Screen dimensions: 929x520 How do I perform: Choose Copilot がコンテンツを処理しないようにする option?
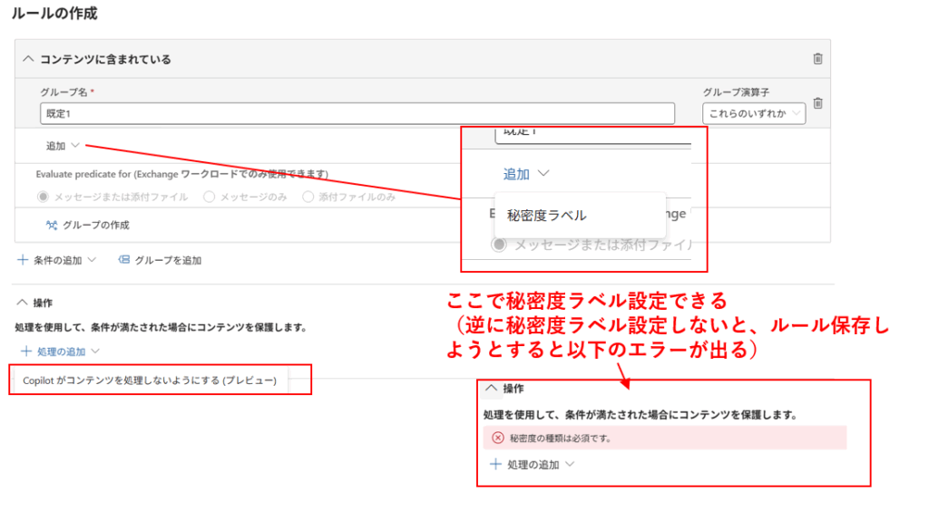(x=150, y=380)
